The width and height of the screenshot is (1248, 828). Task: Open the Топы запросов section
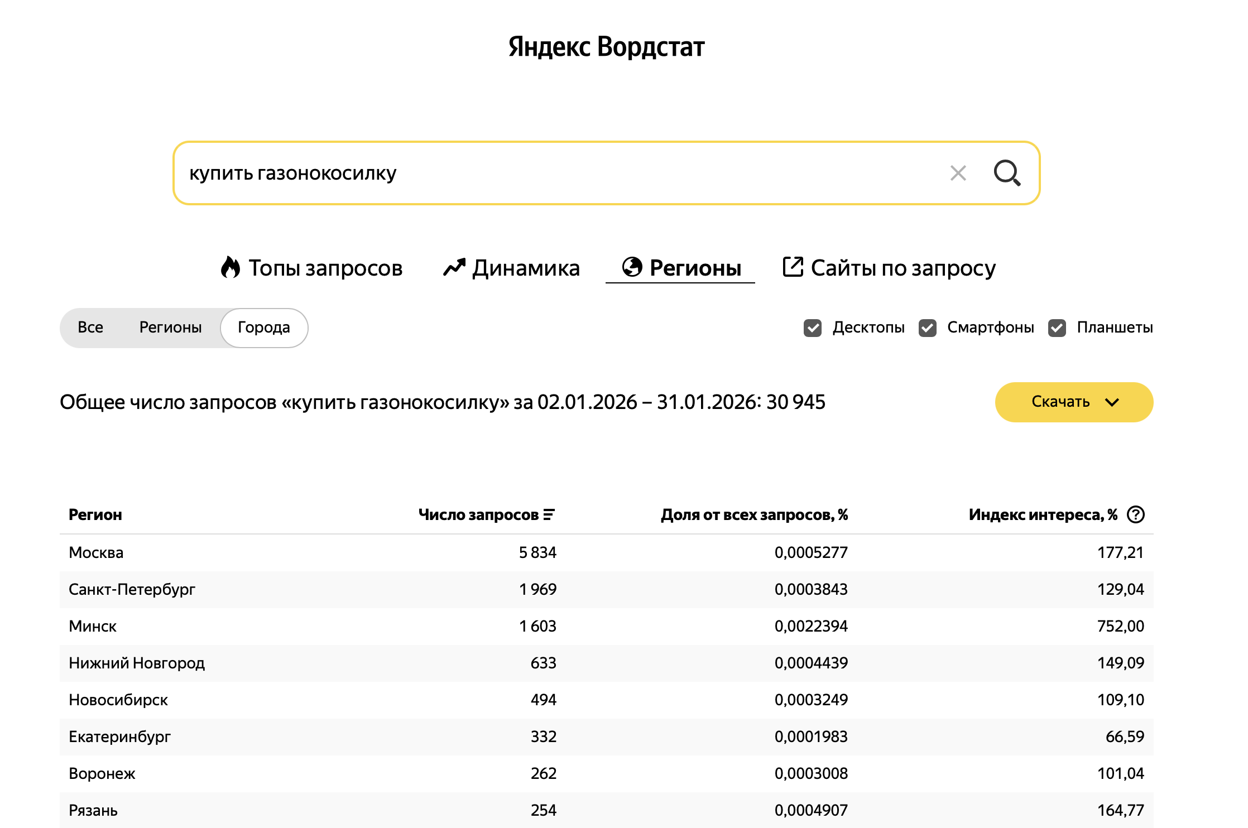pos(325,268)
